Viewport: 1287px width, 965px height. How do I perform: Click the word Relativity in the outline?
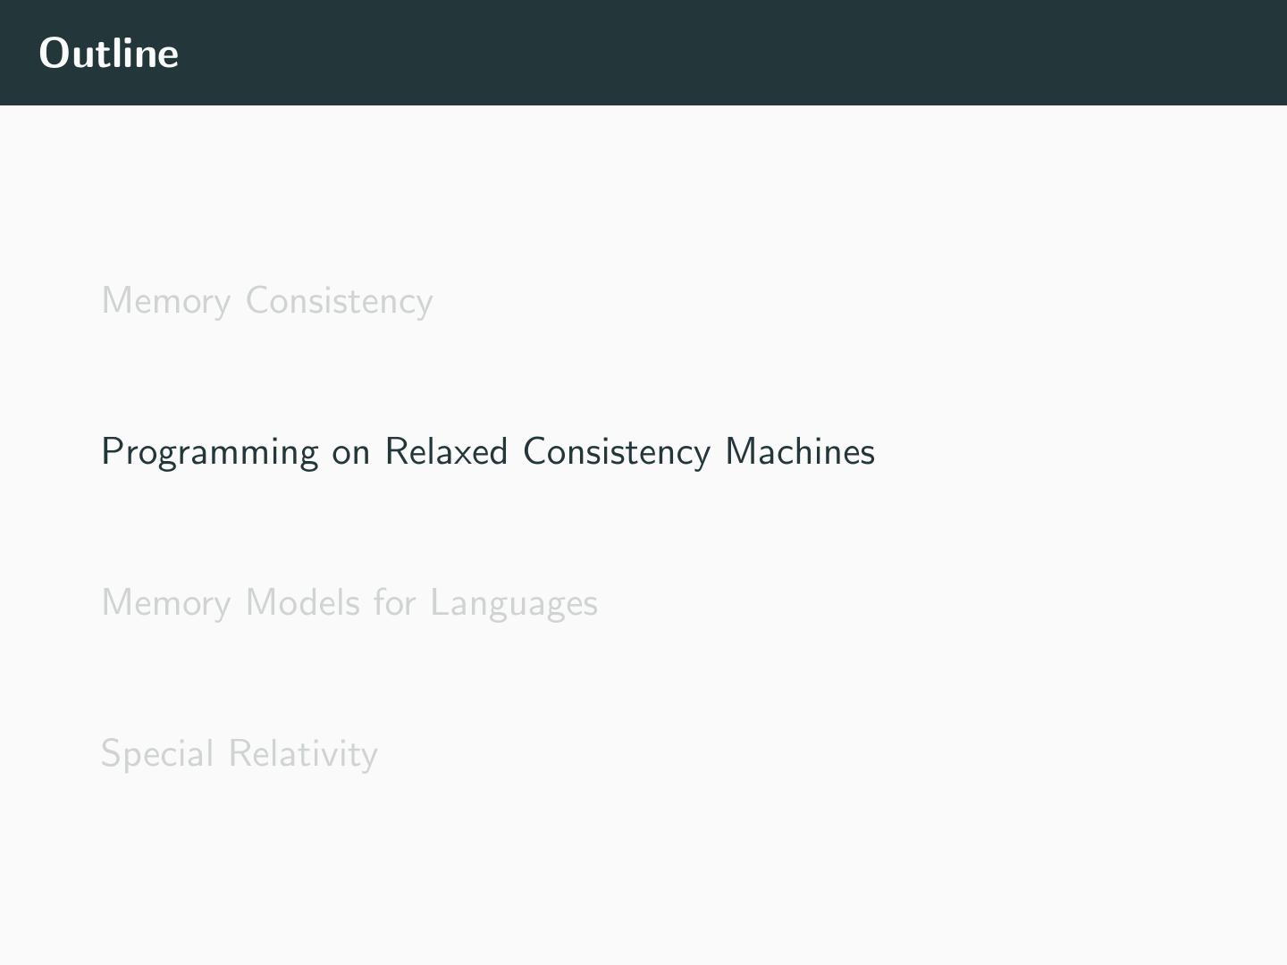tap(303, 754)
